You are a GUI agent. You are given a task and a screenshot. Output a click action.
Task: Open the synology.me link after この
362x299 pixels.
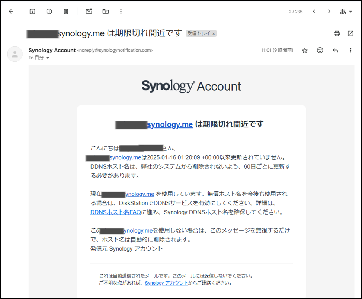[x=138, y=231]
